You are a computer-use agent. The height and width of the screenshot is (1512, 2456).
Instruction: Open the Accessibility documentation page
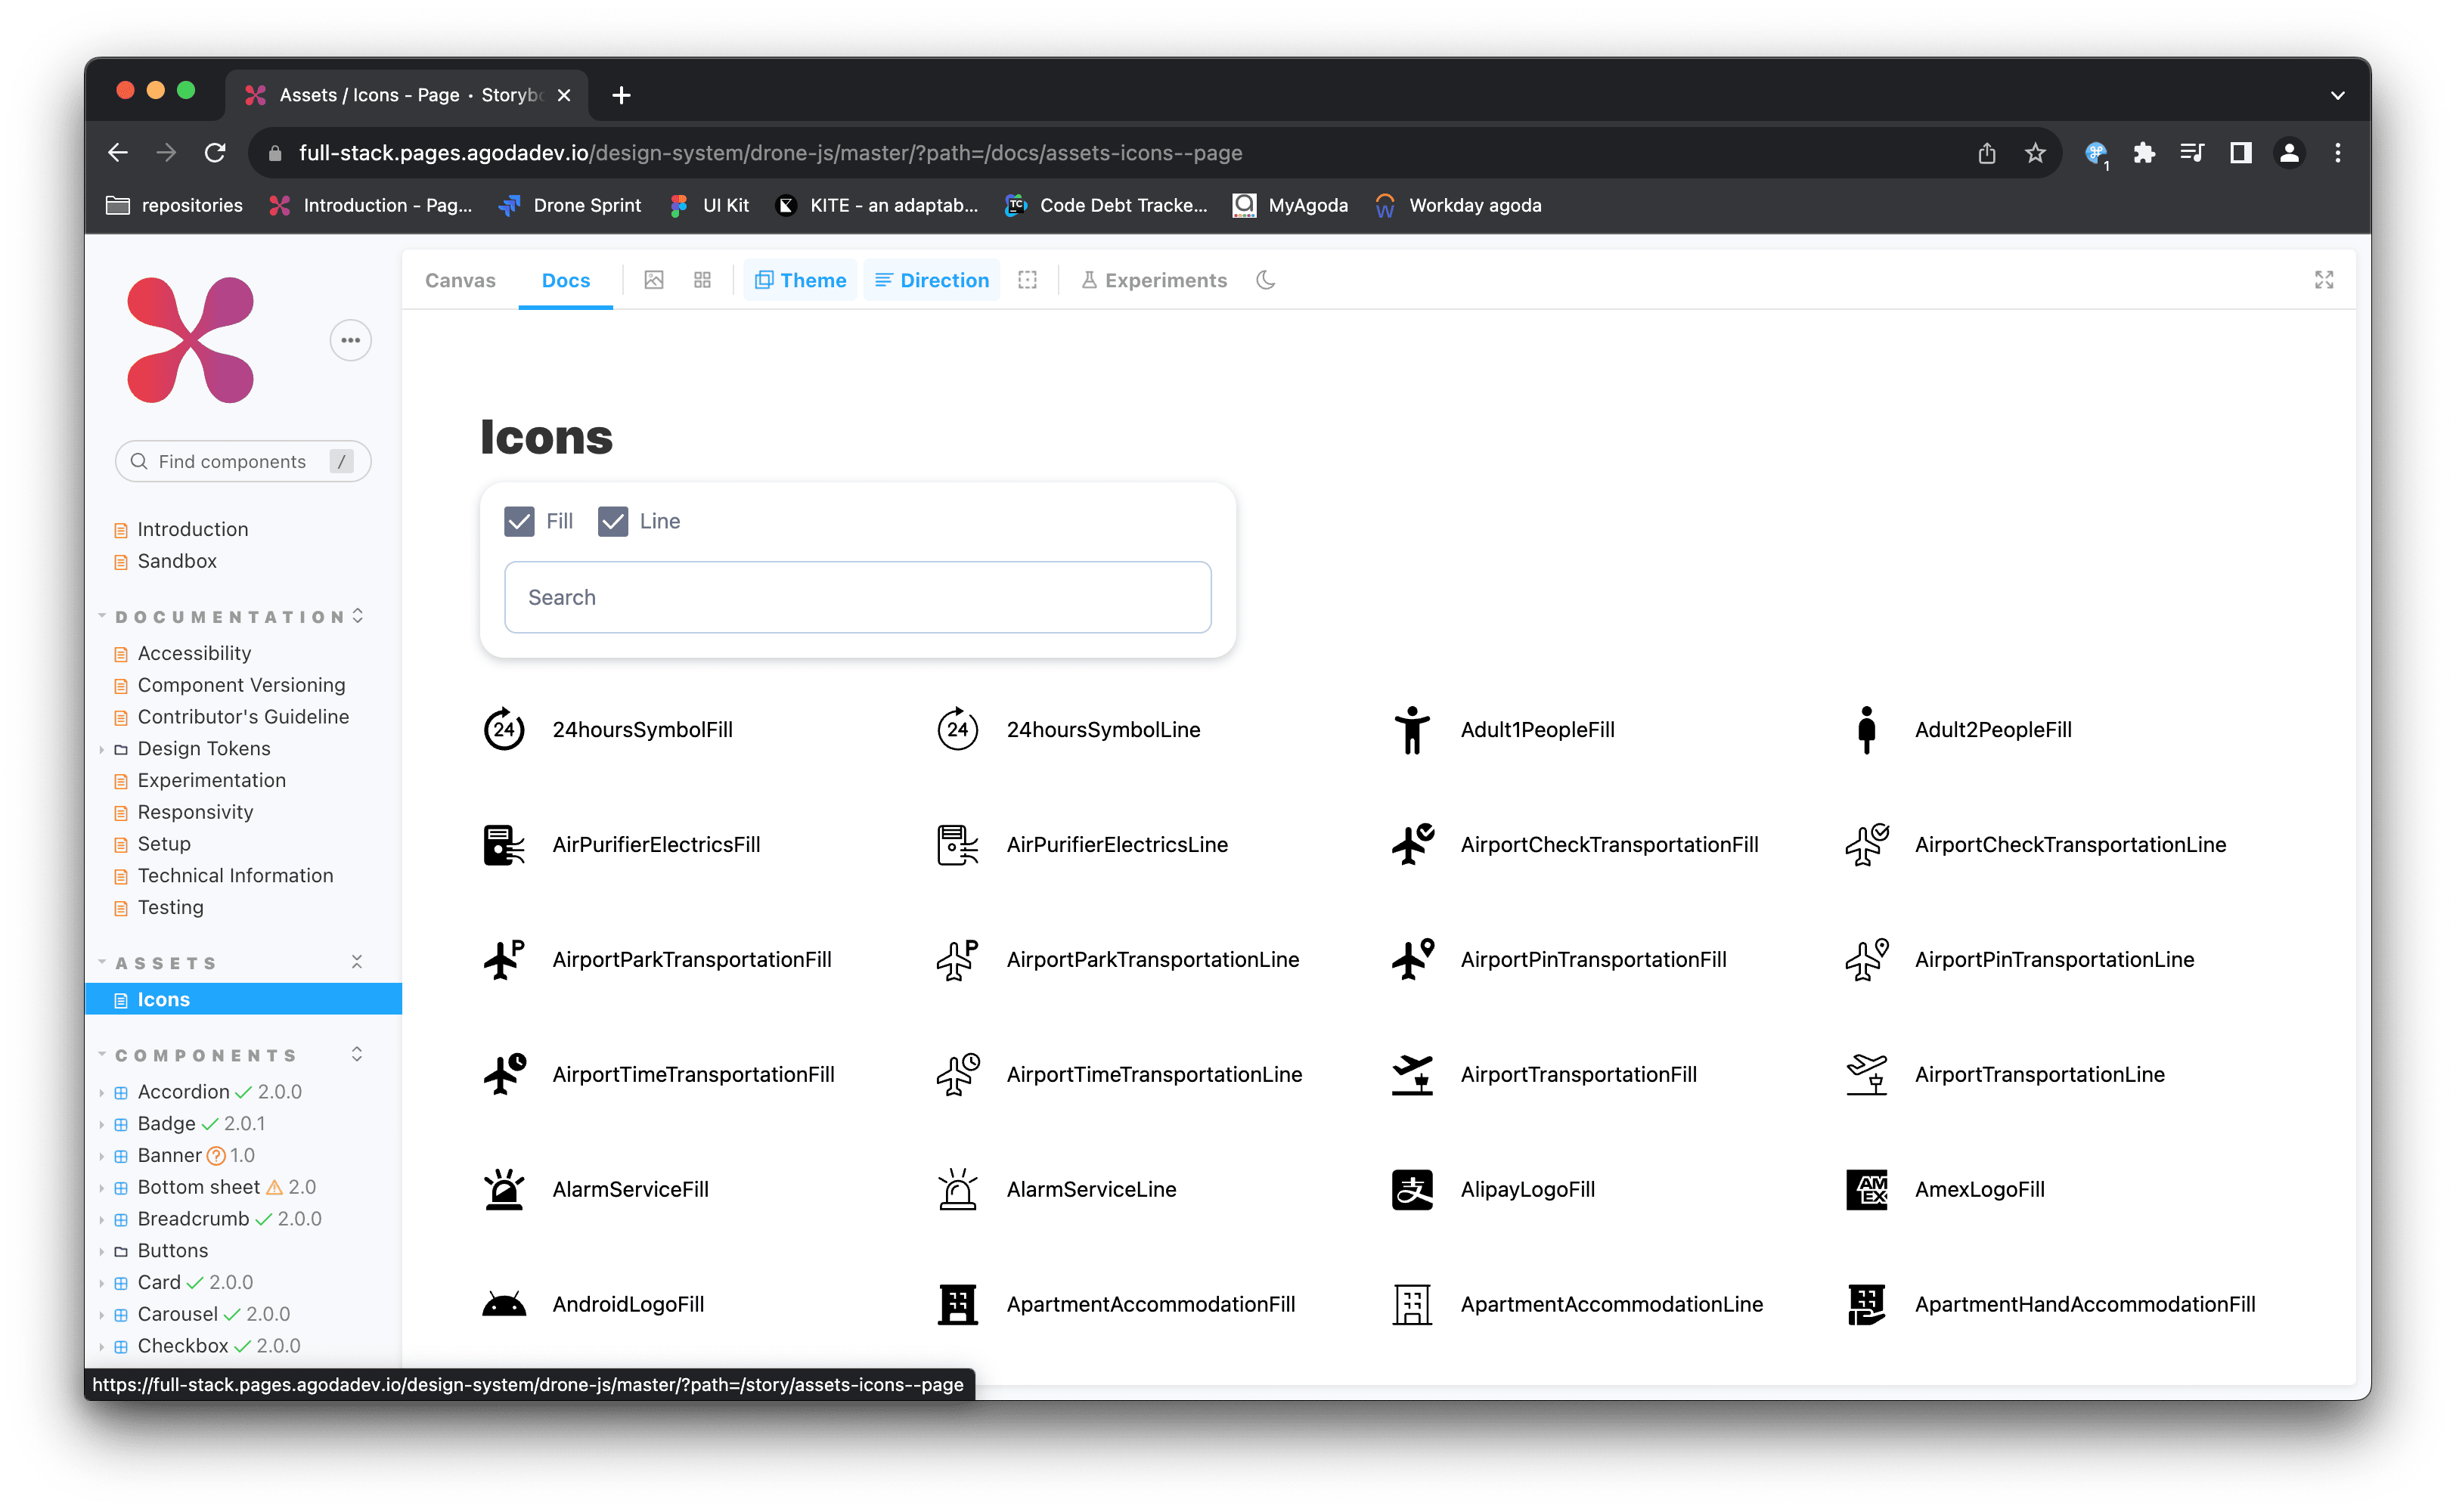[194, 653]
